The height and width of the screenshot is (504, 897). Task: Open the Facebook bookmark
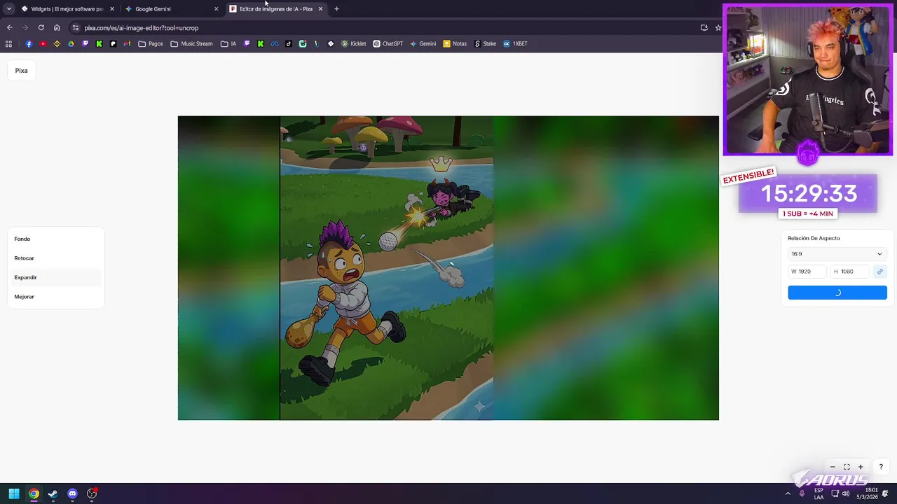click(29, 43)
